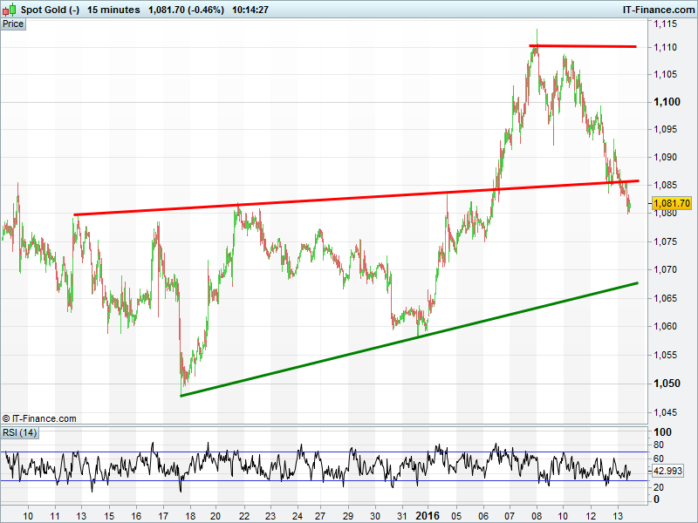Select the green rising support trendline
698x523 pixels.
(x=410, y=339)
